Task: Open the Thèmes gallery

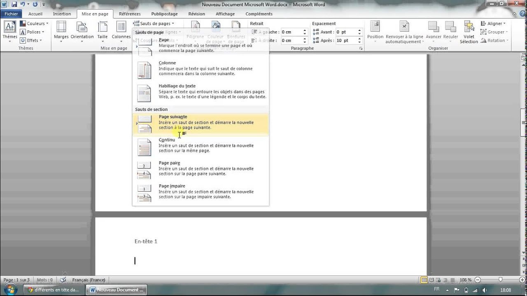Action: (10, 31)
